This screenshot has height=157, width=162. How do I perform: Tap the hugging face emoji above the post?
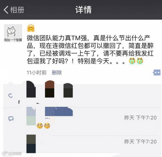coord(31,28)
